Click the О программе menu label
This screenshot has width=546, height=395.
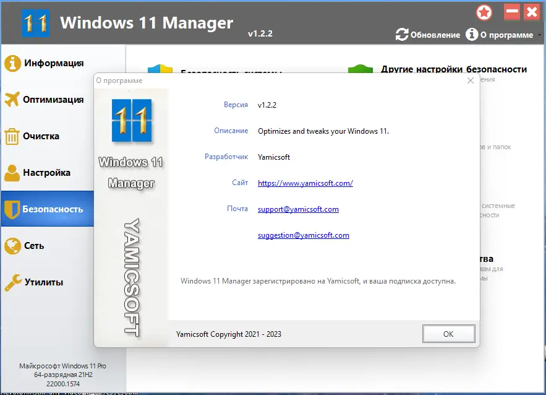tap(506, 35)
